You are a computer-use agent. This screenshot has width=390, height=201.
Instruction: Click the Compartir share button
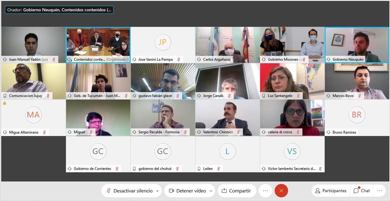[x=237, y=191]
